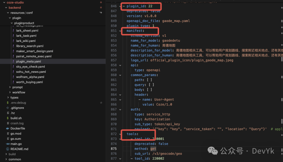The image size is (283, 162).
Task: Open the Dockerfile
Action: point(18,129)
